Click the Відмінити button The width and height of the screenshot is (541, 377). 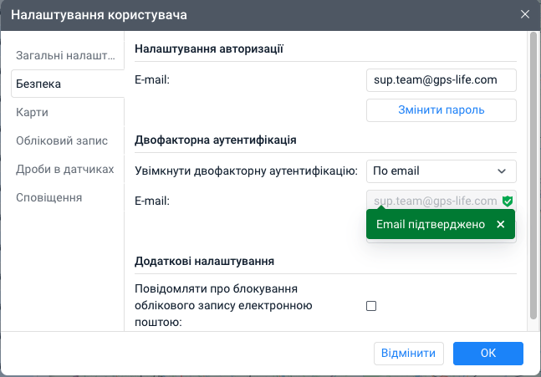409,354
